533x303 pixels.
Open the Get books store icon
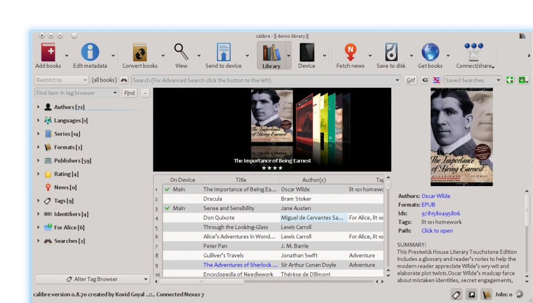pos(430,52)
